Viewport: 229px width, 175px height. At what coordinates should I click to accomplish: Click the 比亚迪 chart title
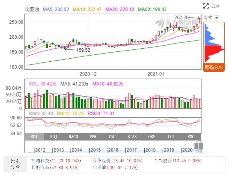pos(32,9)
